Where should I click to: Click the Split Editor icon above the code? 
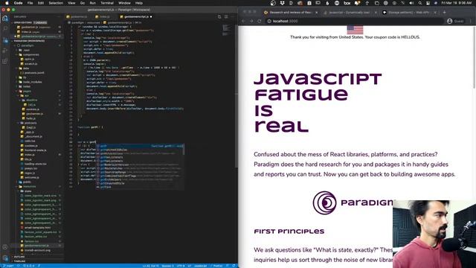(x=226, y=16)
